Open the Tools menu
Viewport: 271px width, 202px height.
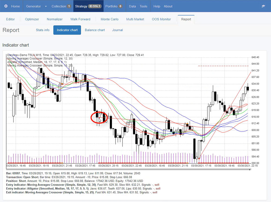point(143,6)
